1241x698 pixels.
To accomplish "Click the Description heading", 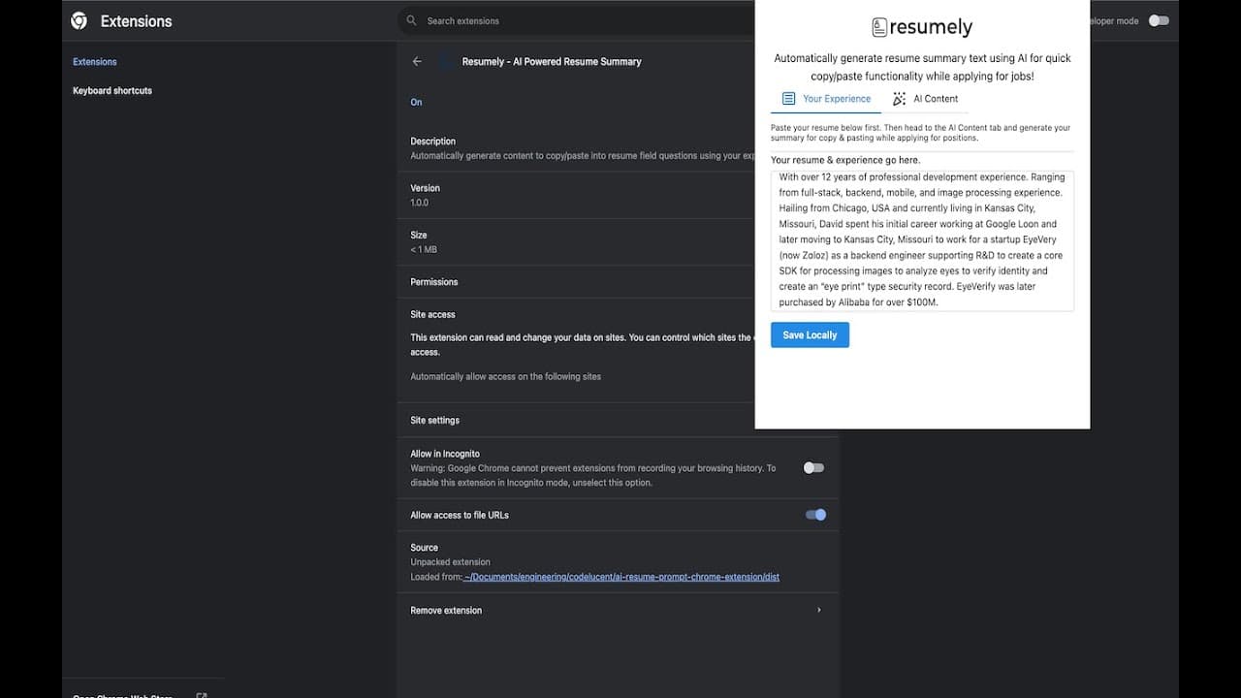I will [x=432, y=142].
